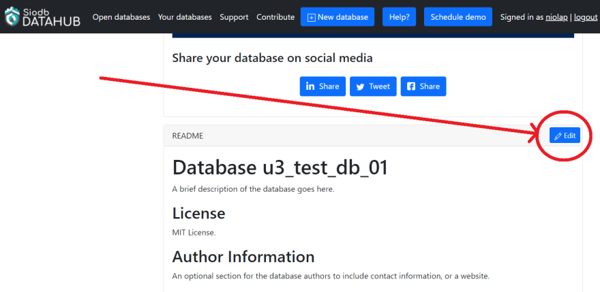Click the Siodb DATAHUB logo
Screen dimensions: 600x292
(42, 16)
